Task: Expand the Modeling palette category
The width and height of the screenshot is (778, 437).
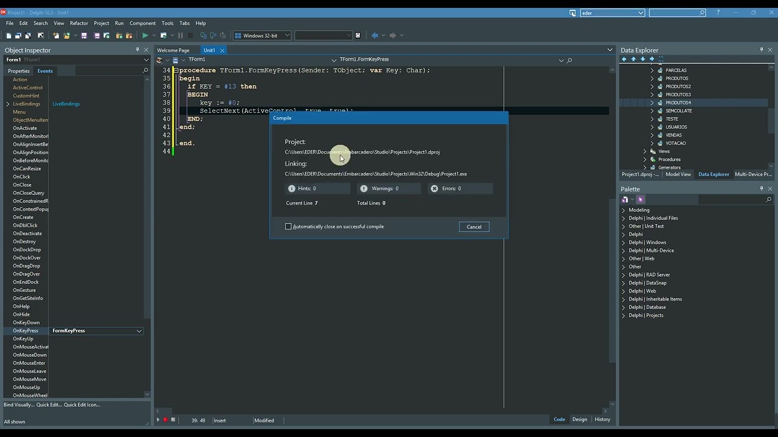Action: (x=624, y=210)
